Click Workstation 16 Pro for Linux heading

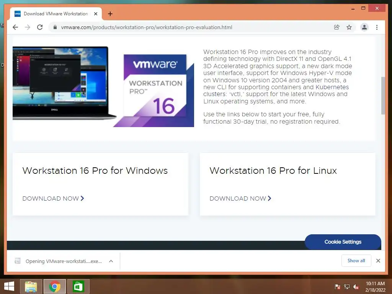coord(273,171)
